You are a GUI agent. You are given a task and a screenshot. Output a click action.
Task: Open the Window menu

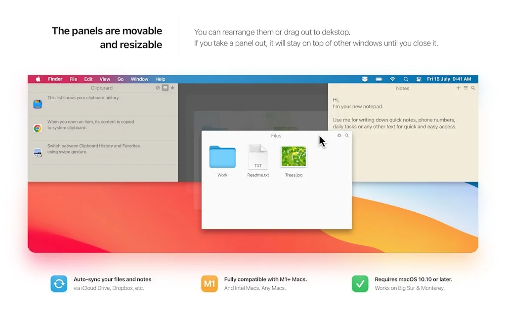(139, 79)
